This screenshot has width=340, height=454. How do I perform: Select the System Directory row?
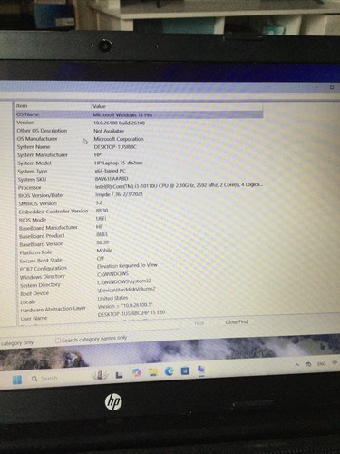pos(40,285)
